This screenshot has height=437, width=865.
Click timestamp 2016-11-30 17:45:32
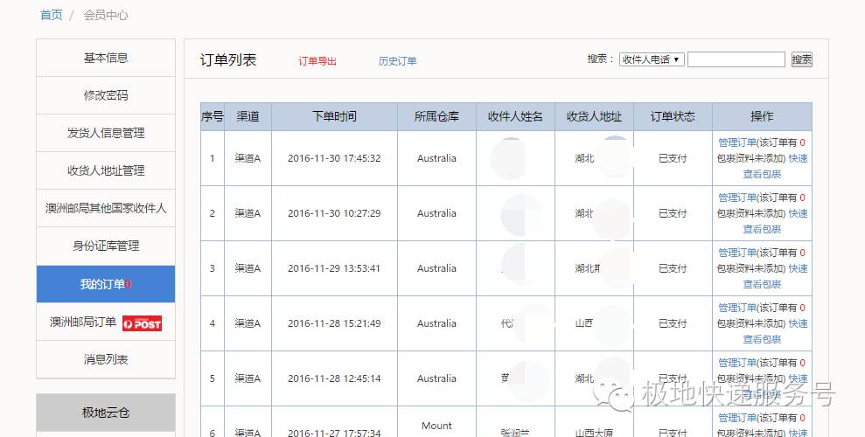click(x=334, y=158)
